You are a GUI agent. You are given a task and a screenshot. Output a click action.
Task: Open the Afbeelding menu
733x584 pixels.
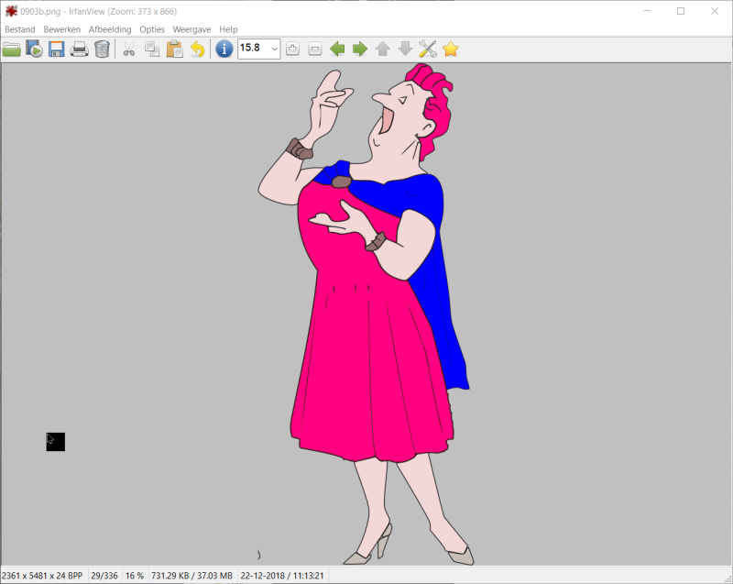110,29
